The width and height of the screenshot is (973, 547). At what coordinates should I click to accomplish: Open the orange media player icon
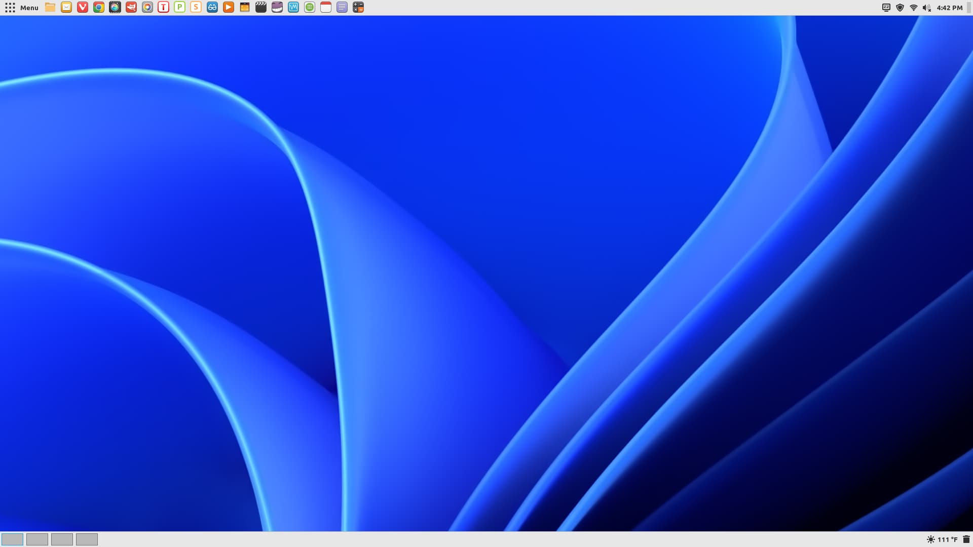pyautogui.click(x=229, y=8)
